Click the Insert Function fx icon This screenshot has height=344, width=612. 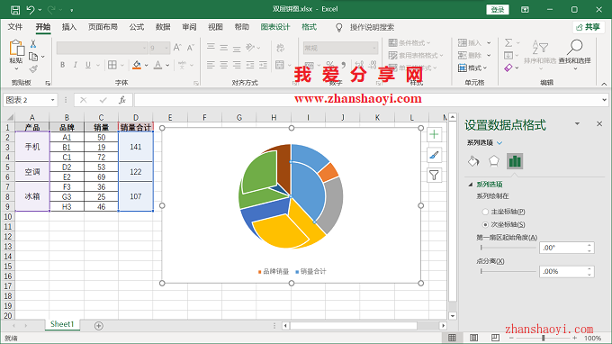[122, 100]
